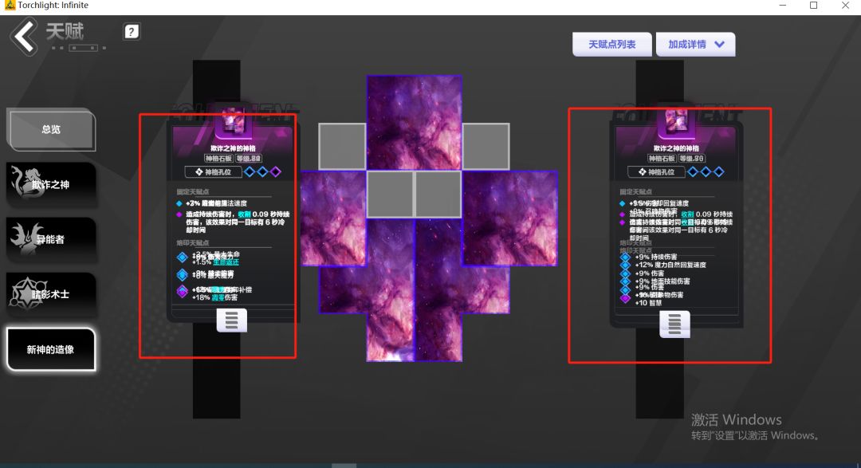Viewport: 861px width, 468px height.
Task: Click the Torchlight: Infinite title bar icon
Action: [10, 6]
